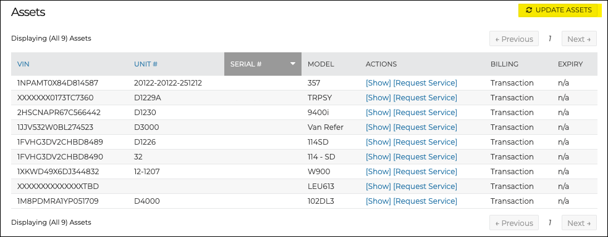Select page 1 in top pagination
The width and height of the screenshot is (608, 237).
tap(550, 39)
